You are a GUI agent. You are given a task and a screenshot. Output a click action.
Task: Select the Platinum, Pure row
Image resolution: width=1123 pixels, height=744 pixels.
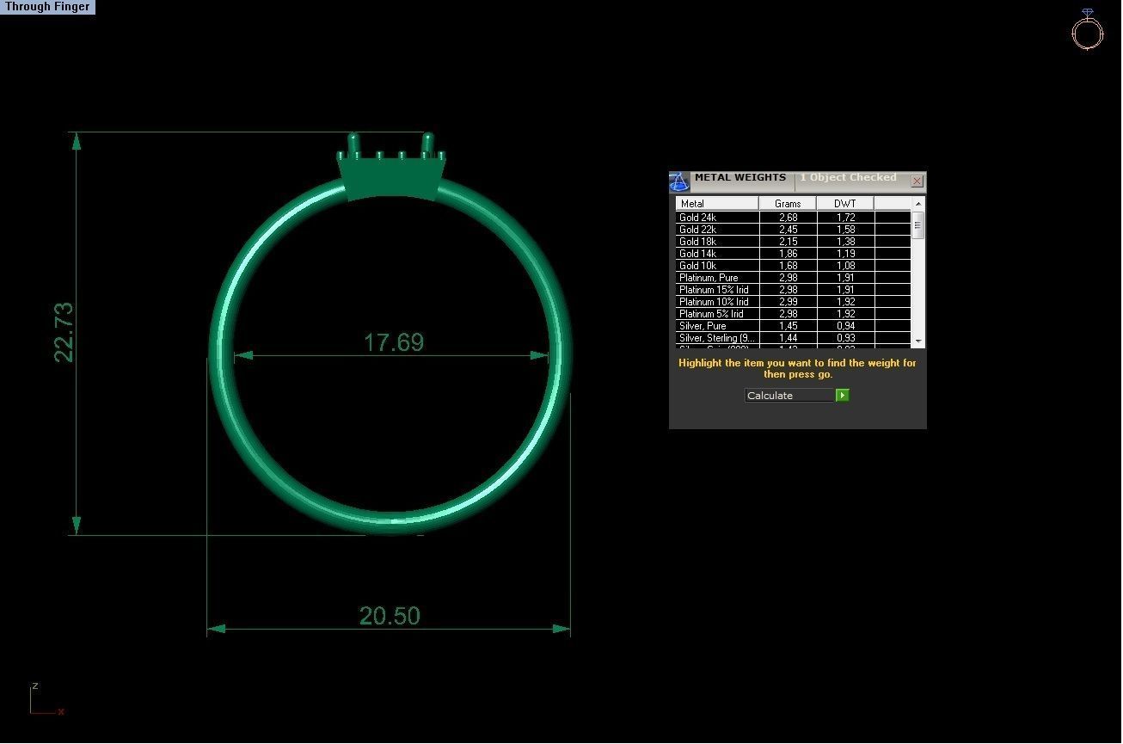click(793, 278)
